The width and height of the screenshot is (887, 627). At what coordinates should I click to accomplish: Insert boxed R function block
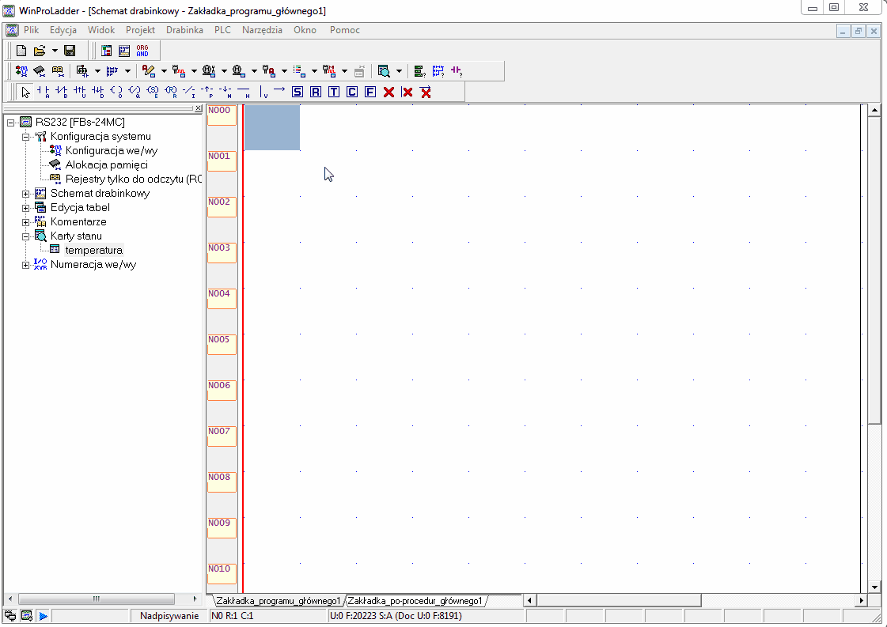tap(316, 93)
